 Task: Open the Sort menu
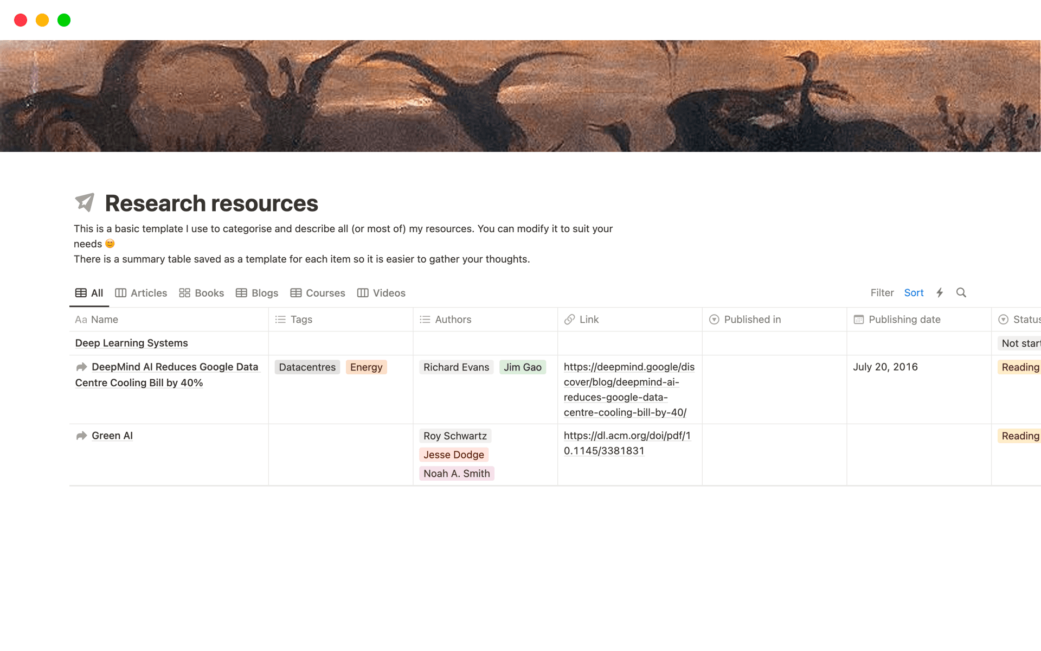[914, 293]
